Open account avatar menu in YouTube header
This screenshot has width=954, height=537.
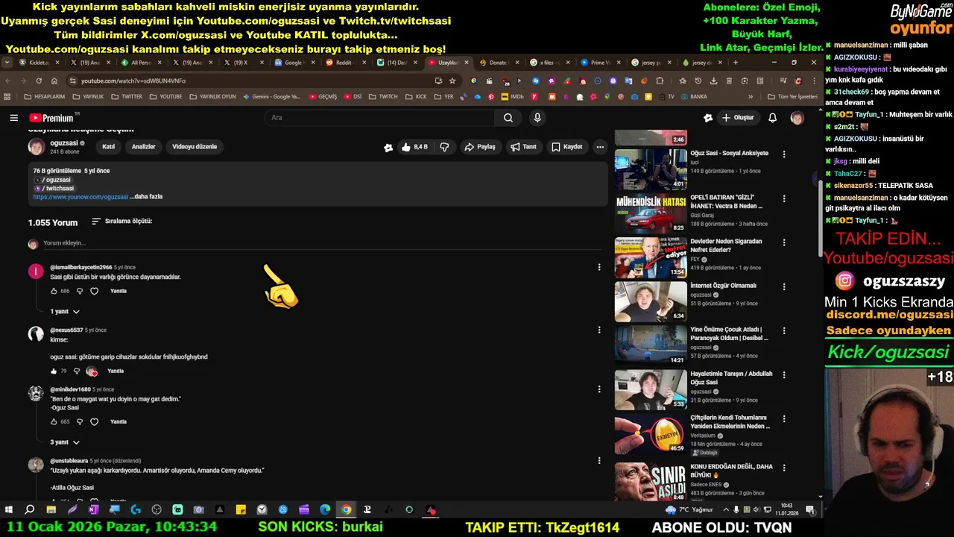point(797,118)
